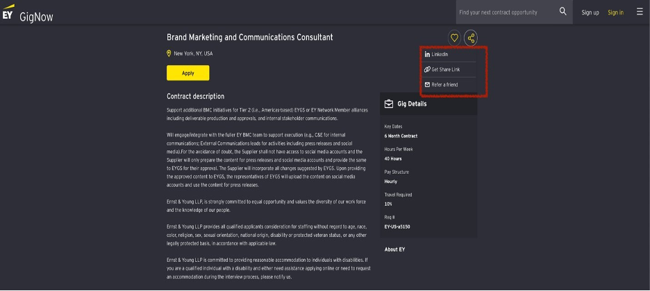The image size is (650, 291).
Task: Click the About EY heading
Action: pos(394,249)
